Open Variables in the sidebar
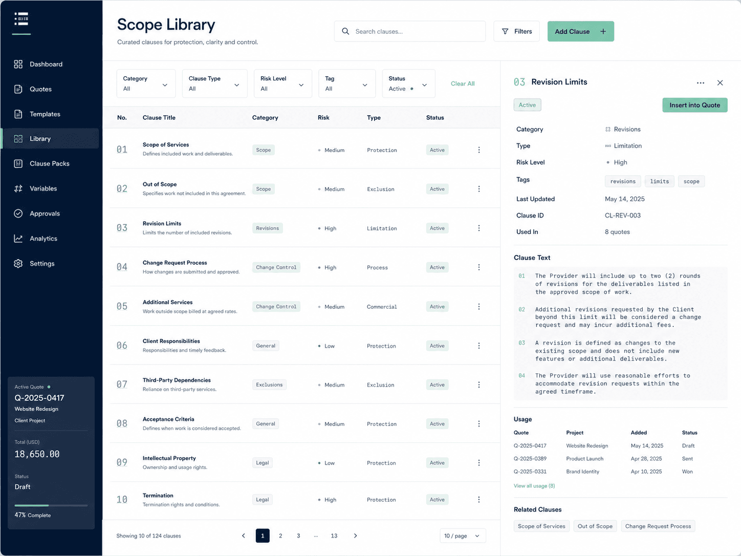The height and width of the screenshot is (556, 741). 50,188
